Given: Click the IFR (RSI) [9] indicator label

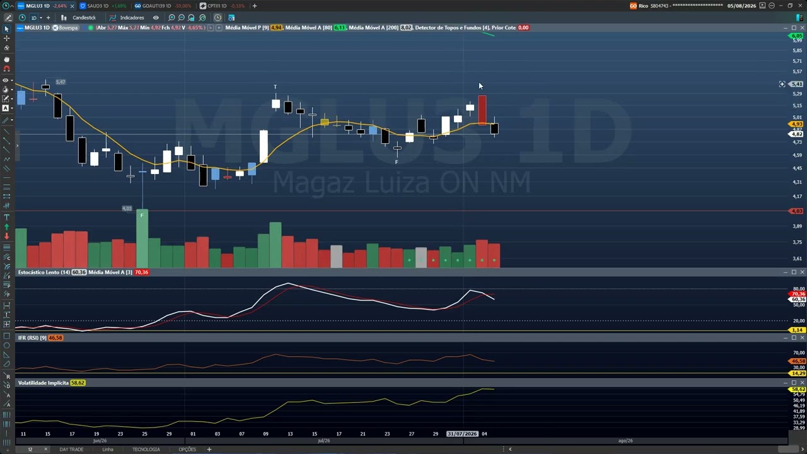Looking at the screenshot, I should point(32,338).
